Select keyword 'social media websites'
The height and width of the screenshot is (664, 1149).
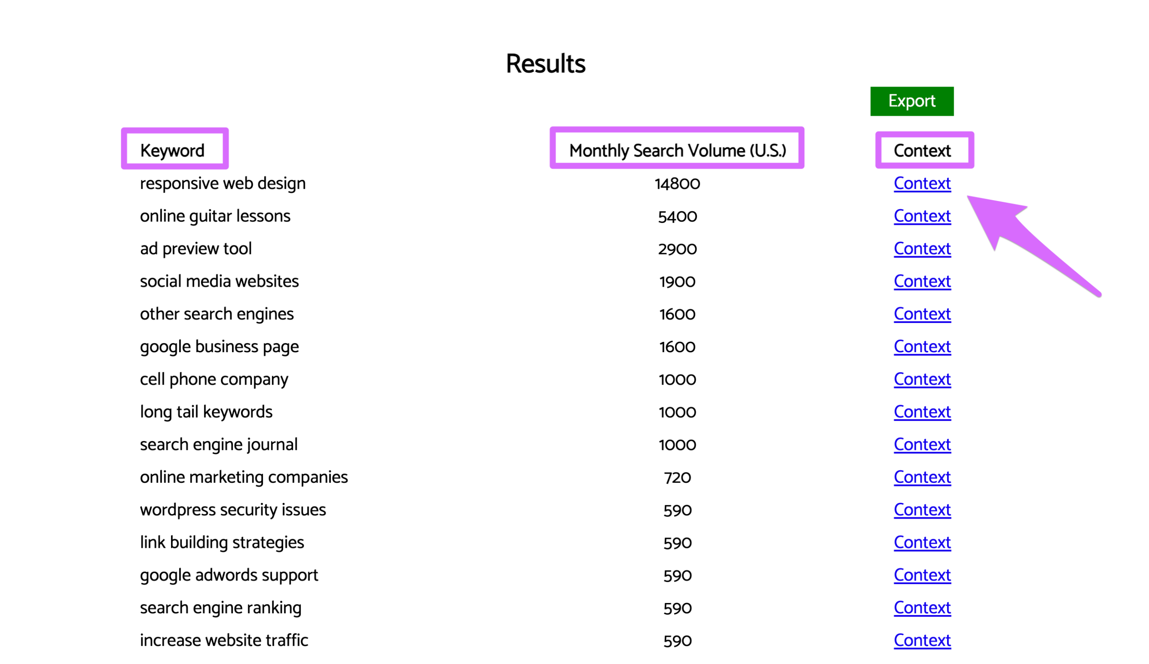coord(219,281)
